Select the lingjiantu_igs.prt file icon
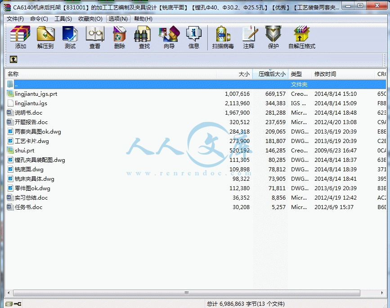The height and width of the screenshot is (308, 390). pos(10,94)
